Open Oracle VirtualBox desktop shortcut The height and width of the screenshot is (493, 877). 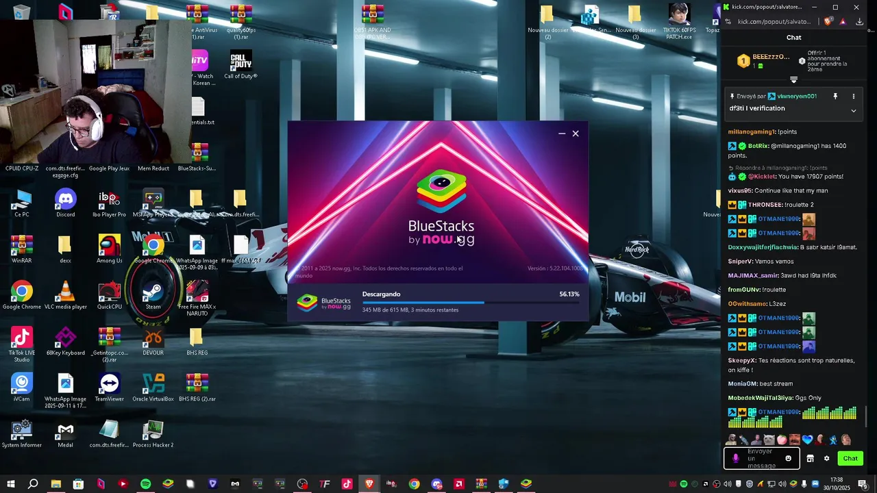(x=153, y=387)
